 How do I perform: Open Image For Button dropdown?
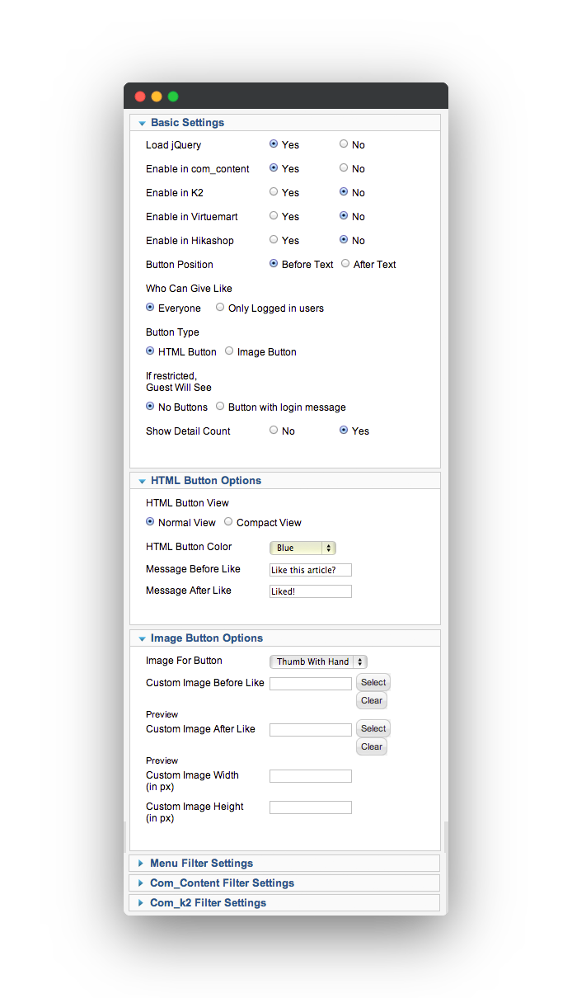[x=318, y=661]
